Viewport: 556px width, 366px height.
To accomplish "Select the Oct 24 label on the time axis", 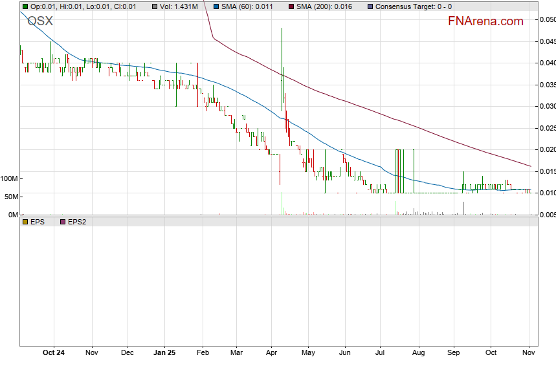I will pyautogui.click(x=54, y=353).
